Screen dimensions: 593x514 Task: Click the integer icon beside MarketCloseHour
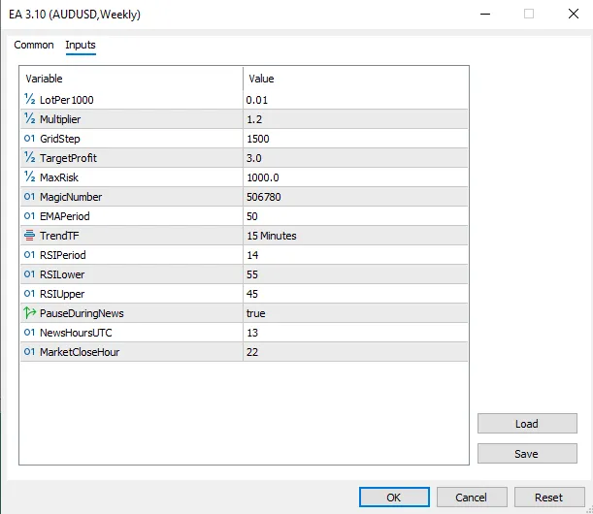[x=29, y=352]
